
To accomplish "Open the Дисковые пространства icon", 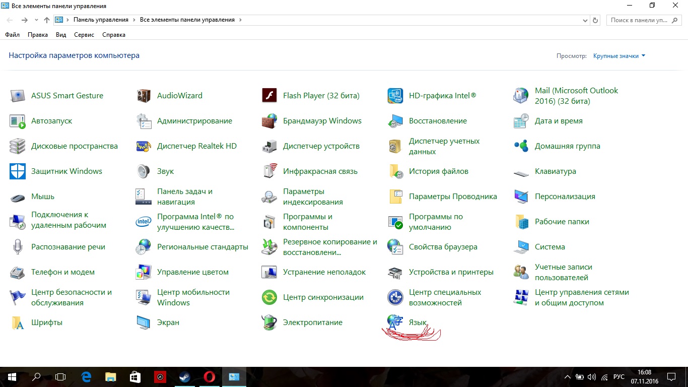I will coord(18,146).
